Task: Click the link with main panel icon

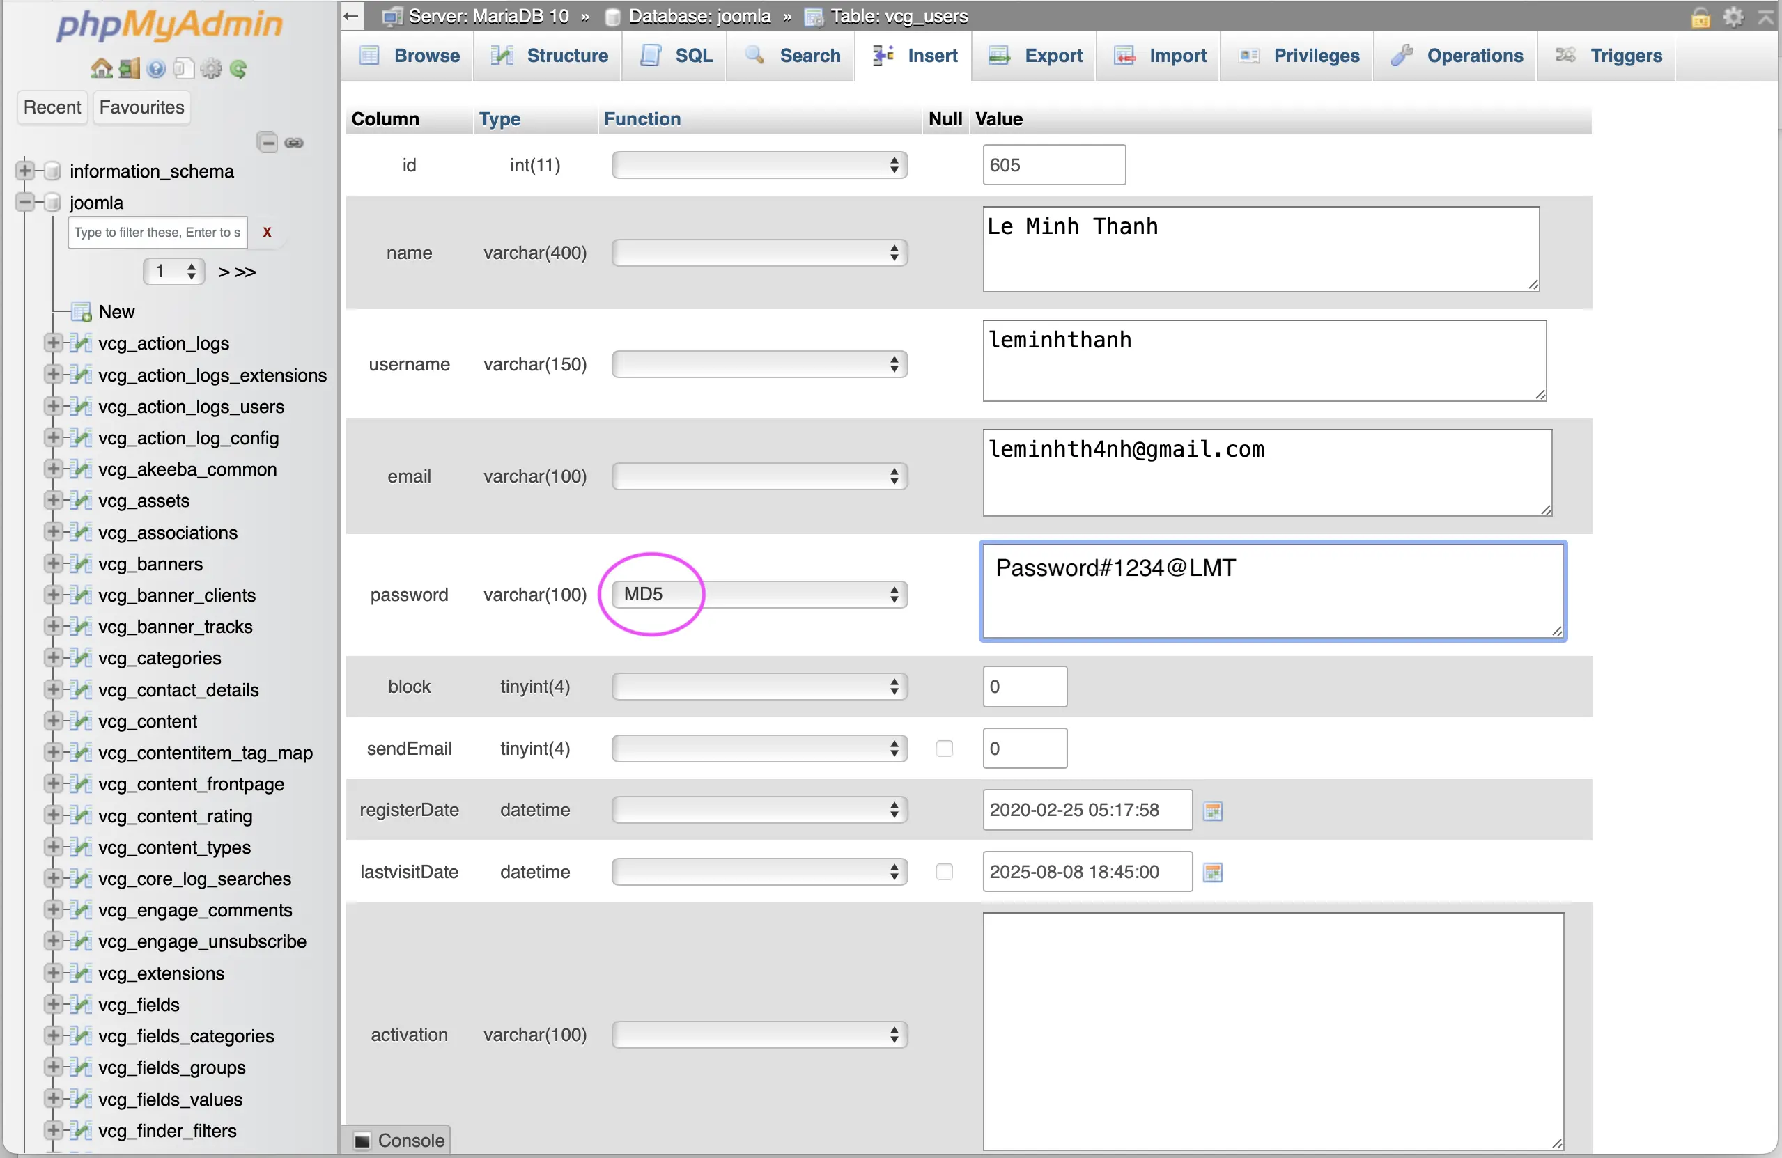Action: 294,142
